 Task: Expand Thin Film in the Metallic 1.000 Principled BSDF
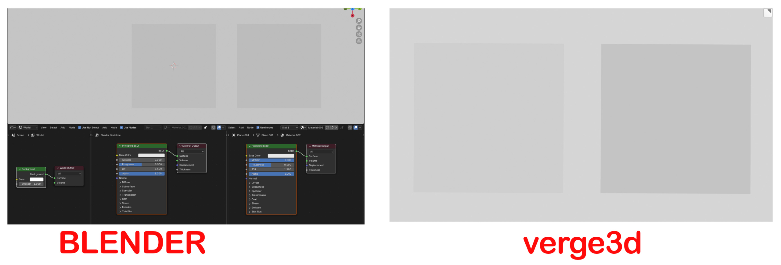point(250,212)
